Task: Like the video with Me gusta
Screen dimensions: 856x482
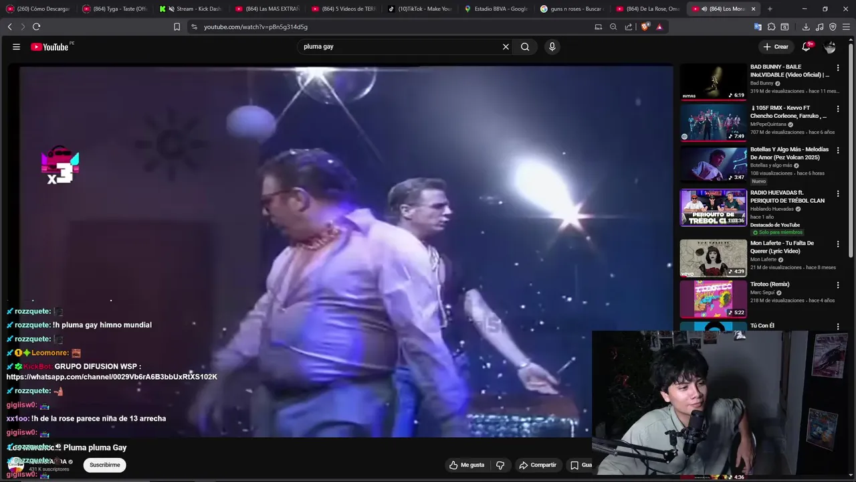Action: pyautogui.click(x=467, y=465)
